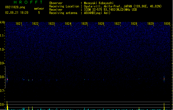Click the 1825 time marker
The width and height of the screenshot is (173, 110).
pos(84,24)
